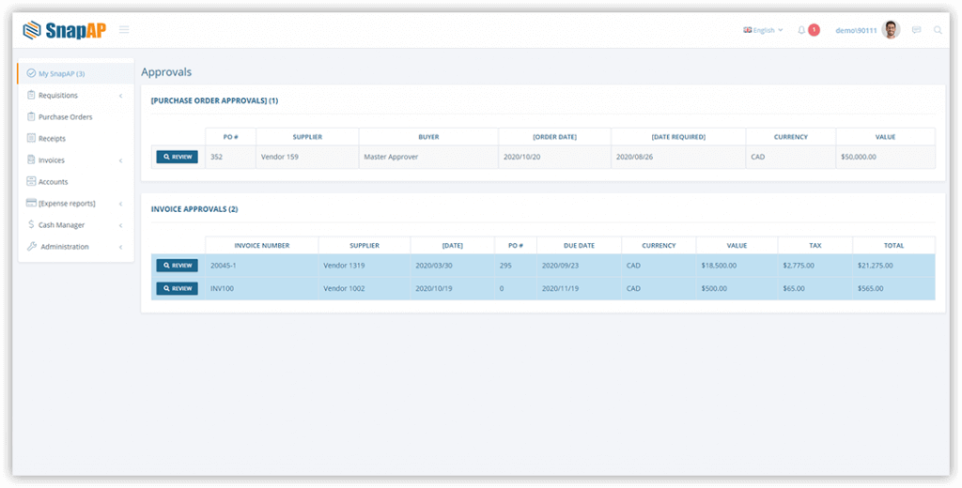Image resolution: width=962 pixels, height=488 pixels.
Task: Open the Expense reports menu entry
Action: [x=75, y=203]
